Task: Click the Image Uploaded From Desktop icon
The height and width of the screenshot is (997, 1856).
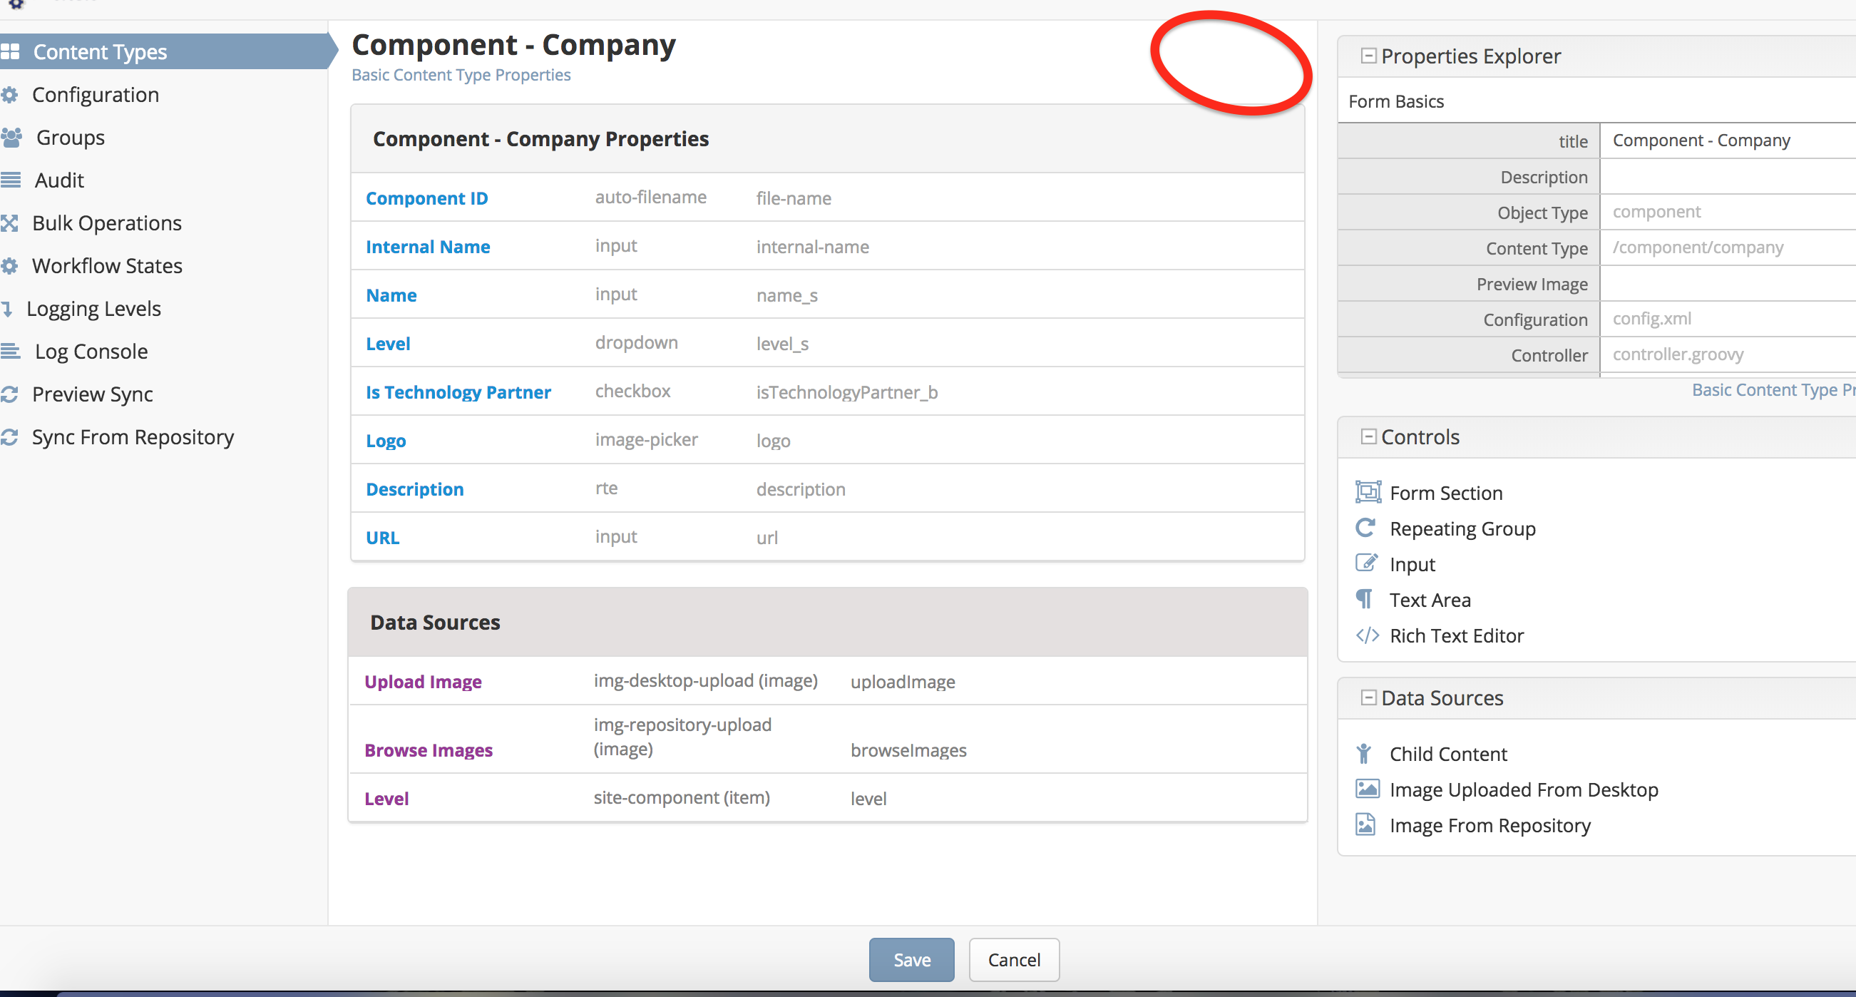Action: click(1367, 788)
